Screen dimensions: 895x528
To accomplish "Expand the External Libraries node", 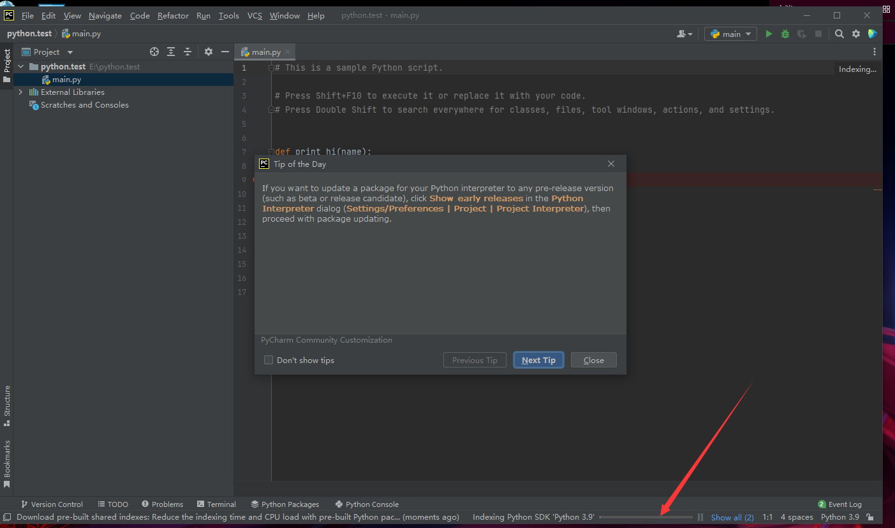I will click(x=21, y=92).
